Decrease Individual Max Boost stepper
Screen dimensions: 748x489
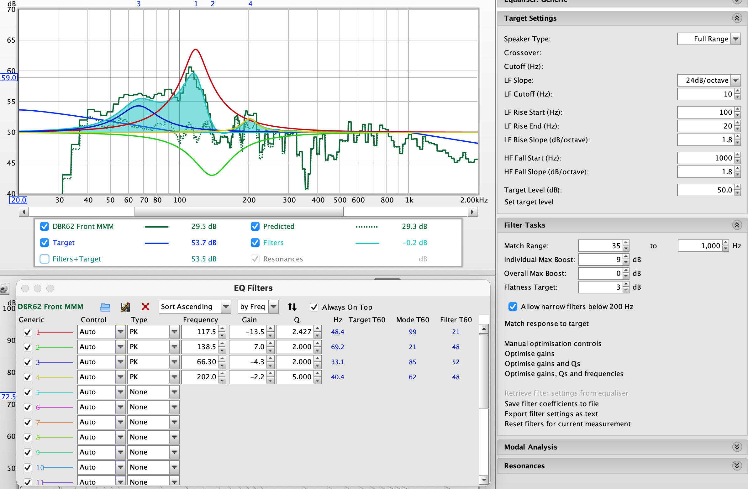click(x=626, y=262)
